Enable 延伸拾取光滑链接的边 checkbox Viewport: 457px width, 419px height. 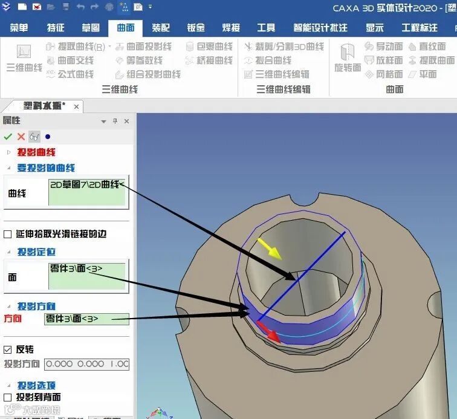[8, 234]
